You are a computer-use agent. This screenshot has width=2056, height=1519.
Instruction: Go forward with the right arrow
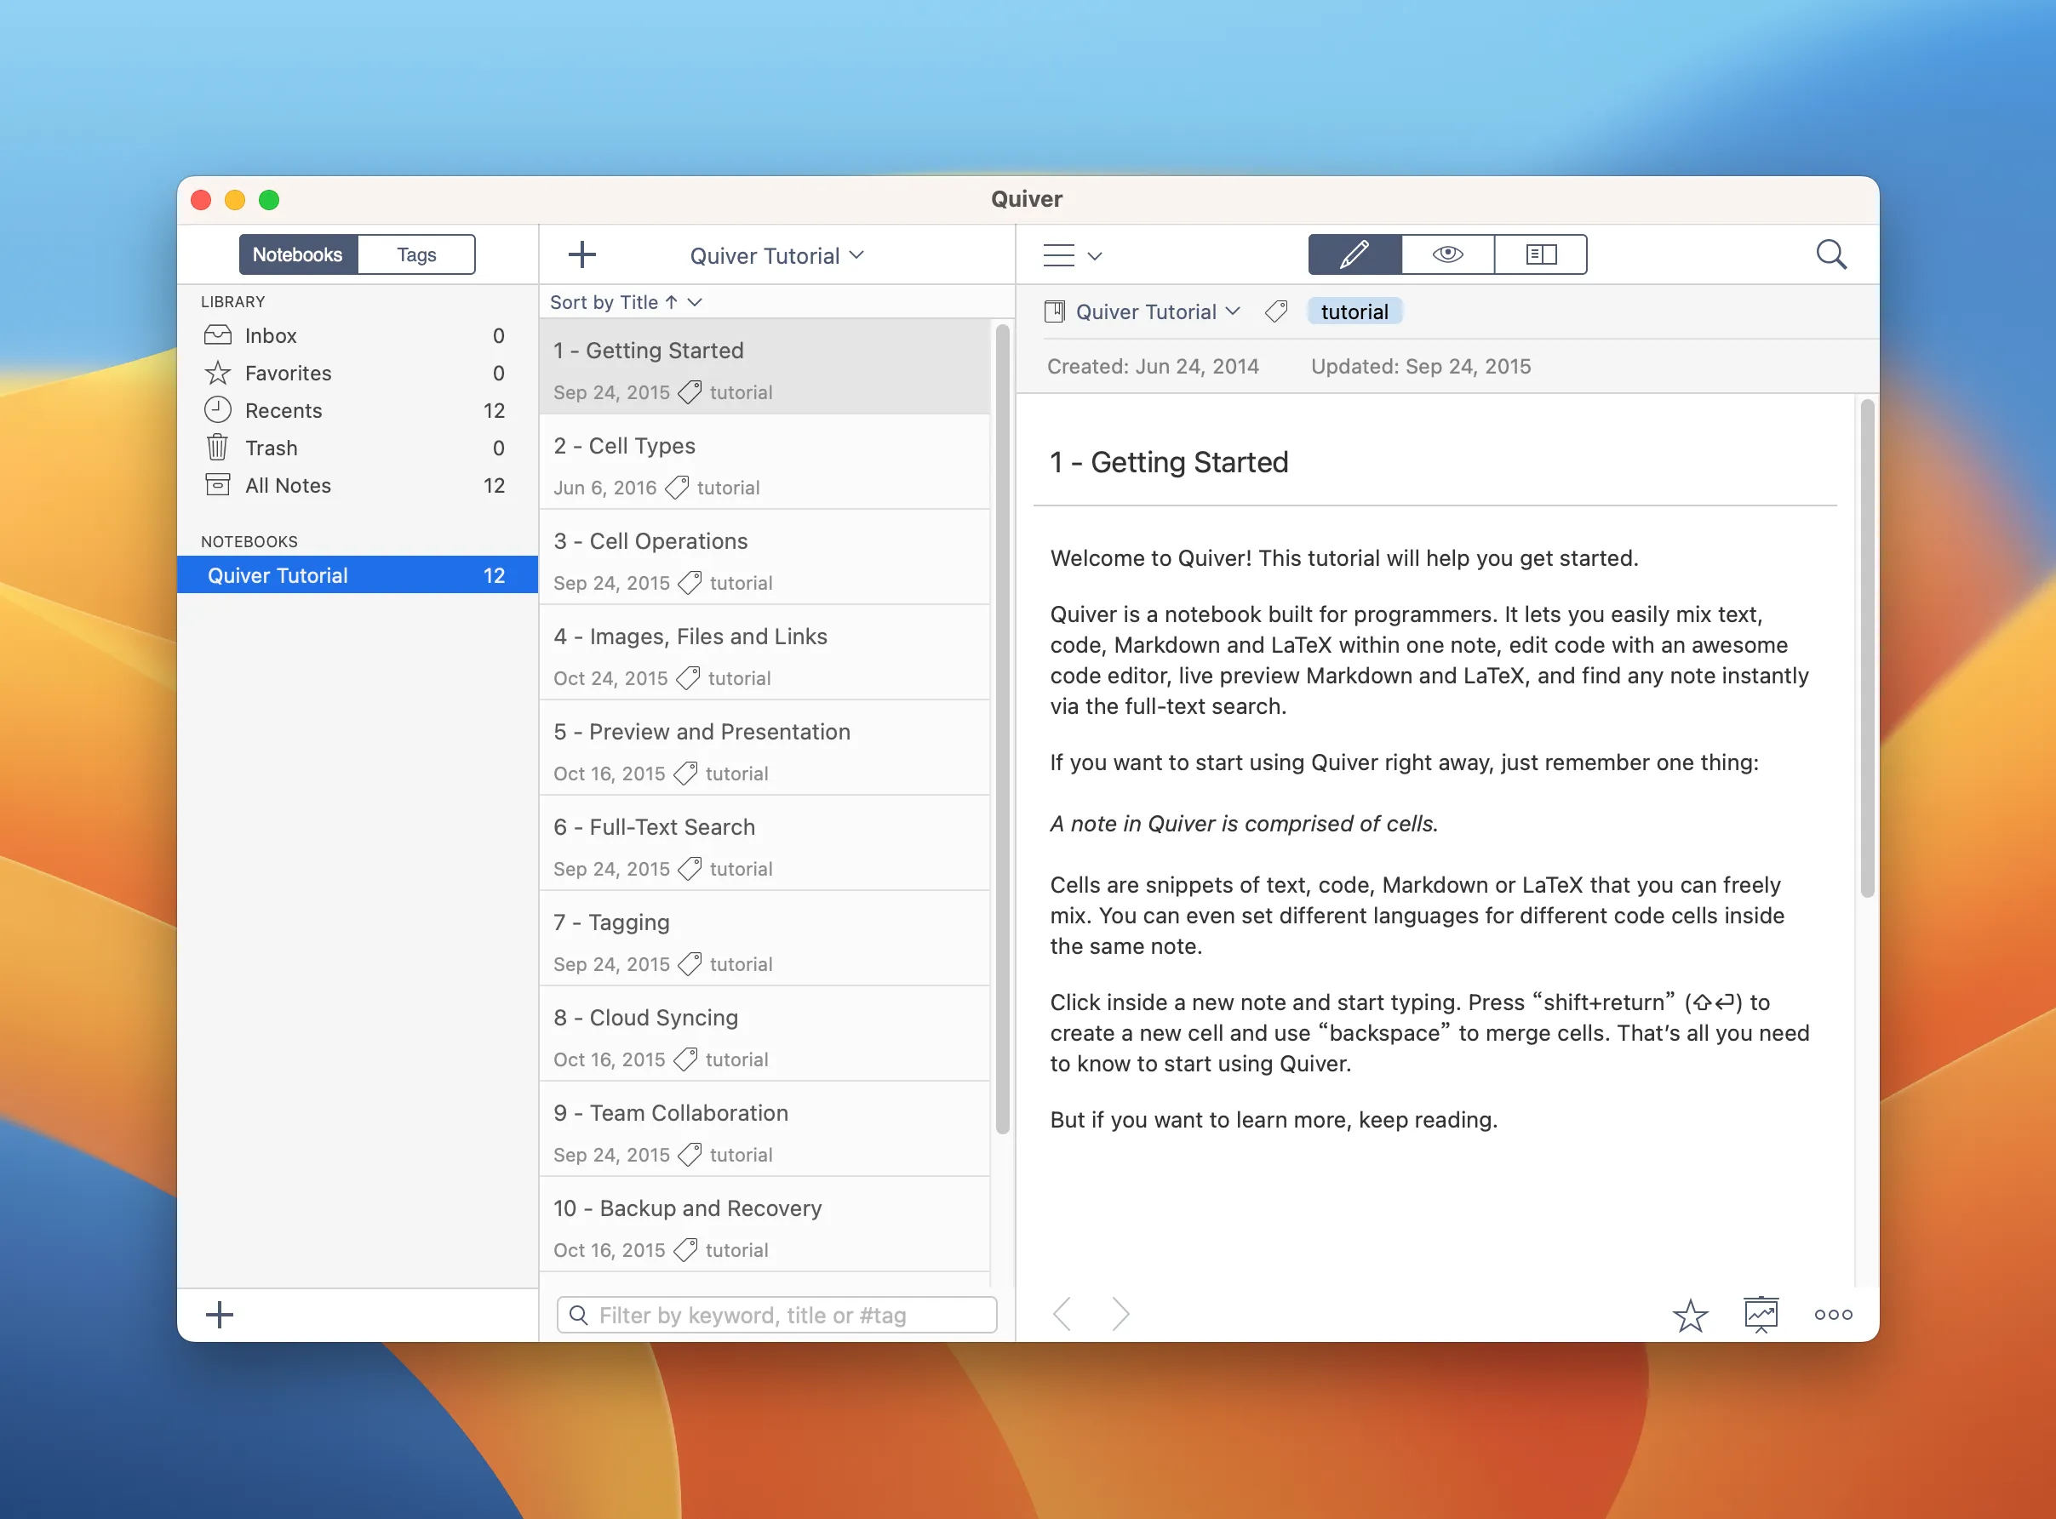click(1120, 1314)
